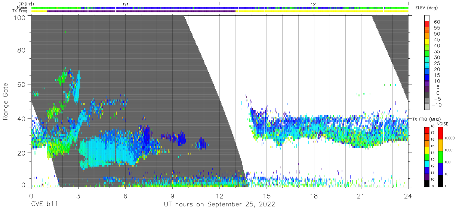The height and width of the screenshot is (212, 459).
Task: Click the '18' tick on UT hours axis
Action: point(314,195)
